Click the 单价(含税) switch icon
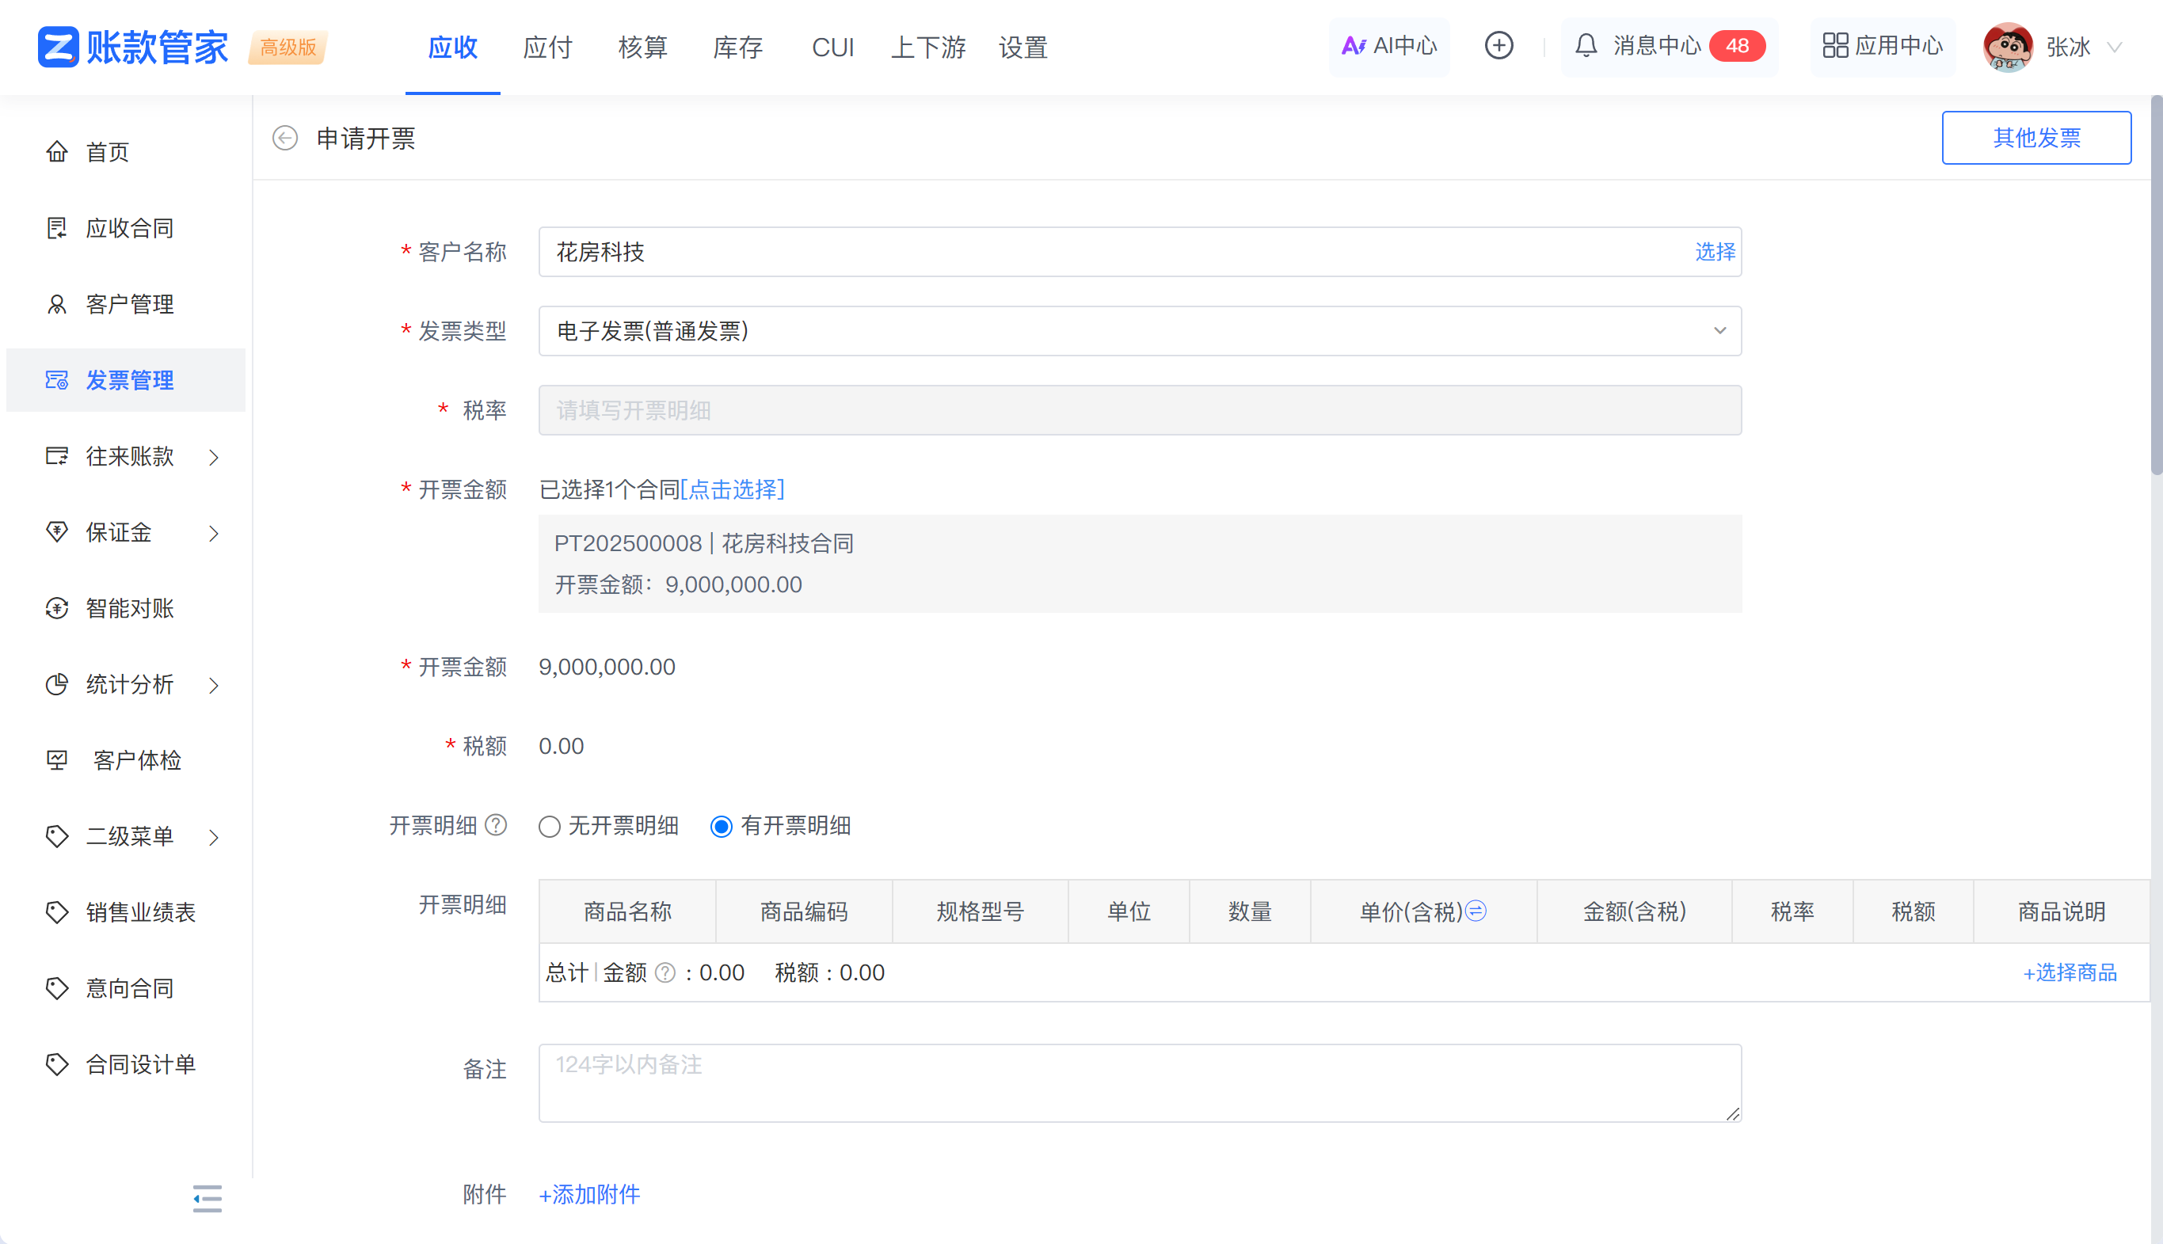 click(x=1476, y=911)
